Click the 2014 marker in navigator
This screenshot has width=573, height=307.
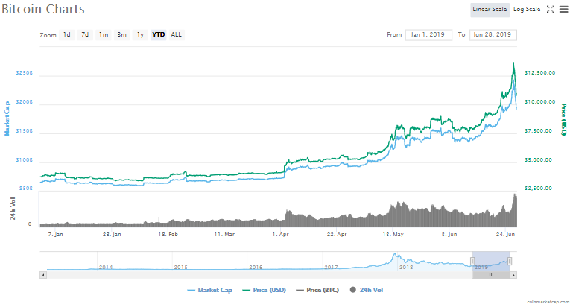(x=106, y=268)
